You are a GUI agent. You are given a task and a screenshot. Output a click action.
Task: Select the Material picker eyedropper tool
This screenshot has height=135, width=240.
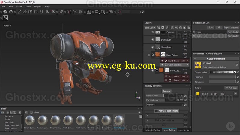61,12
